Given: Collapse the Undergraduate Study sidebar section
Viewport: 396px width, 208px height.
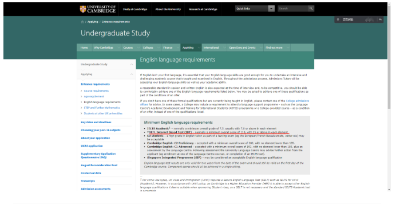Looking at the screenshot, I should (132, 64).
